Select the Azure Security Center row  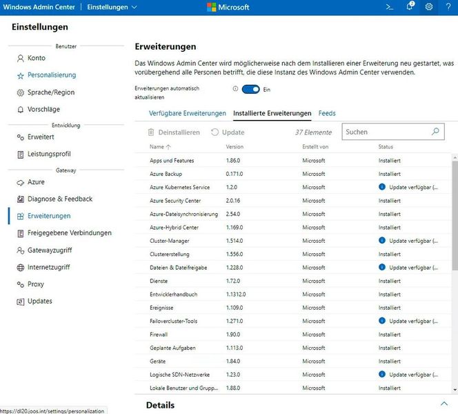(x=293, y=201)
